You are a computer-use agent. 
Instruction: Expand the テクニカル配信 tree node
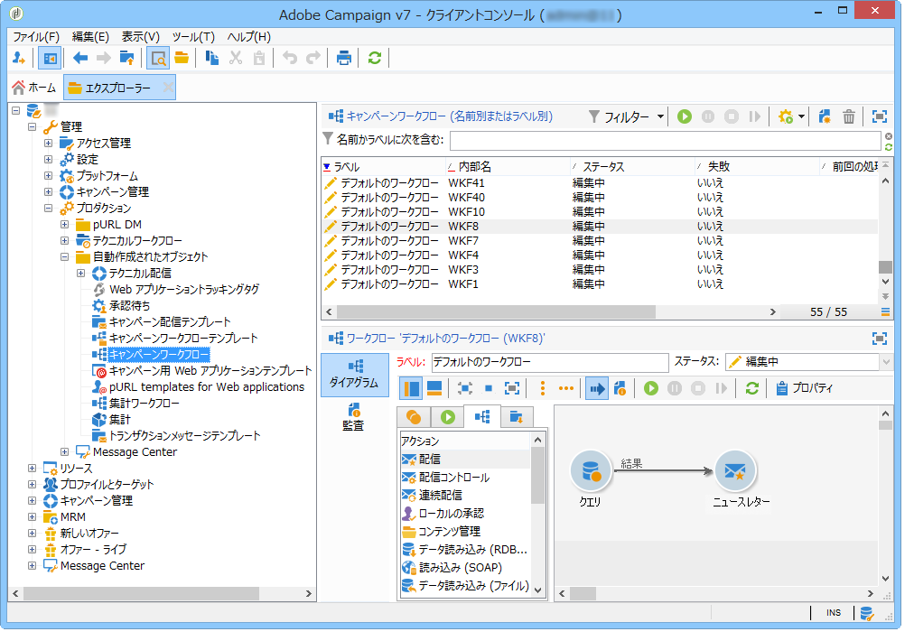tap(81, 274)
